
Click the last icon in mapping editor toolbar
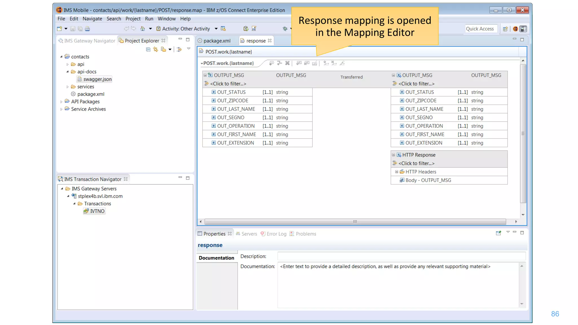coord(342,63)
